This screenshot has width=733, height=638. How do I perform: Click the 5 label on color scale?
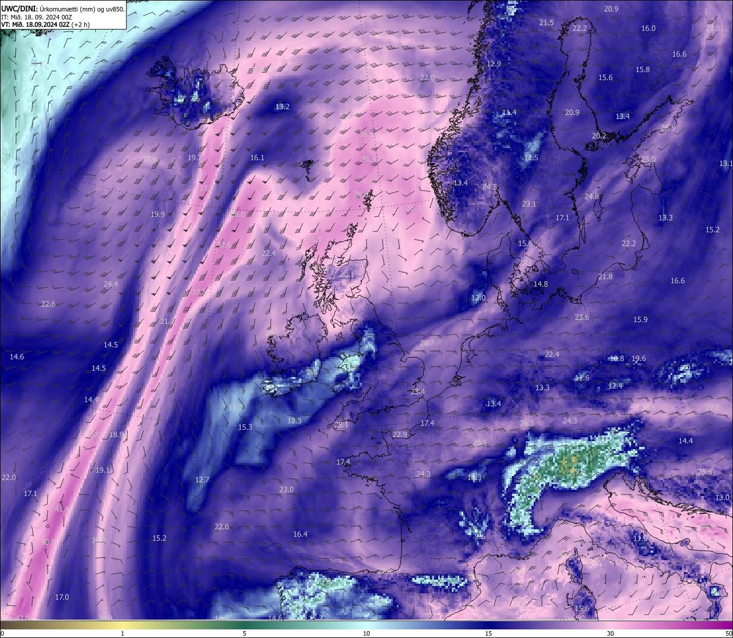pos(245,633)
